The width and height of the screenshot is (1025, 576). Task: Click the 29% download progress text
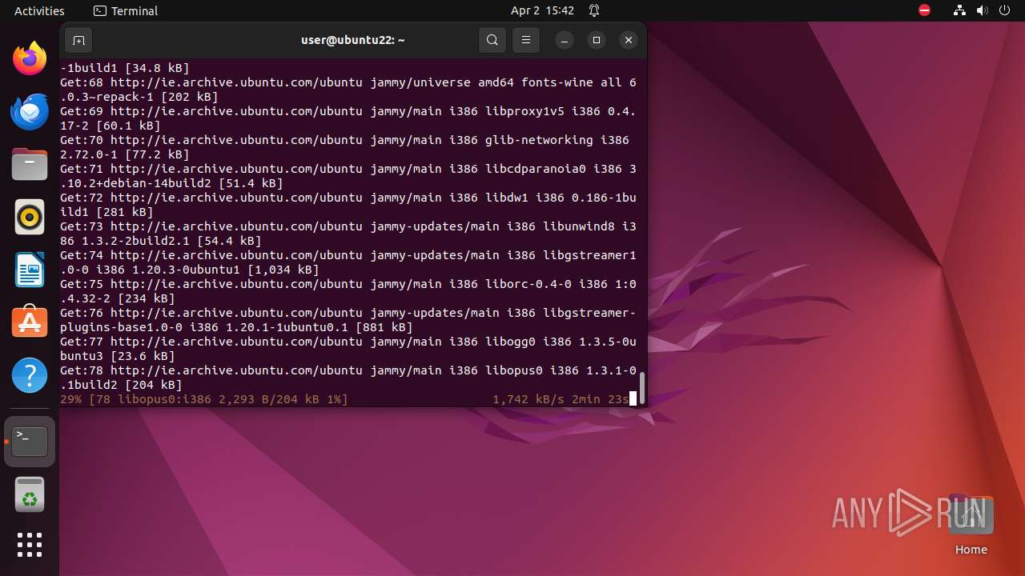pos(204,398)
